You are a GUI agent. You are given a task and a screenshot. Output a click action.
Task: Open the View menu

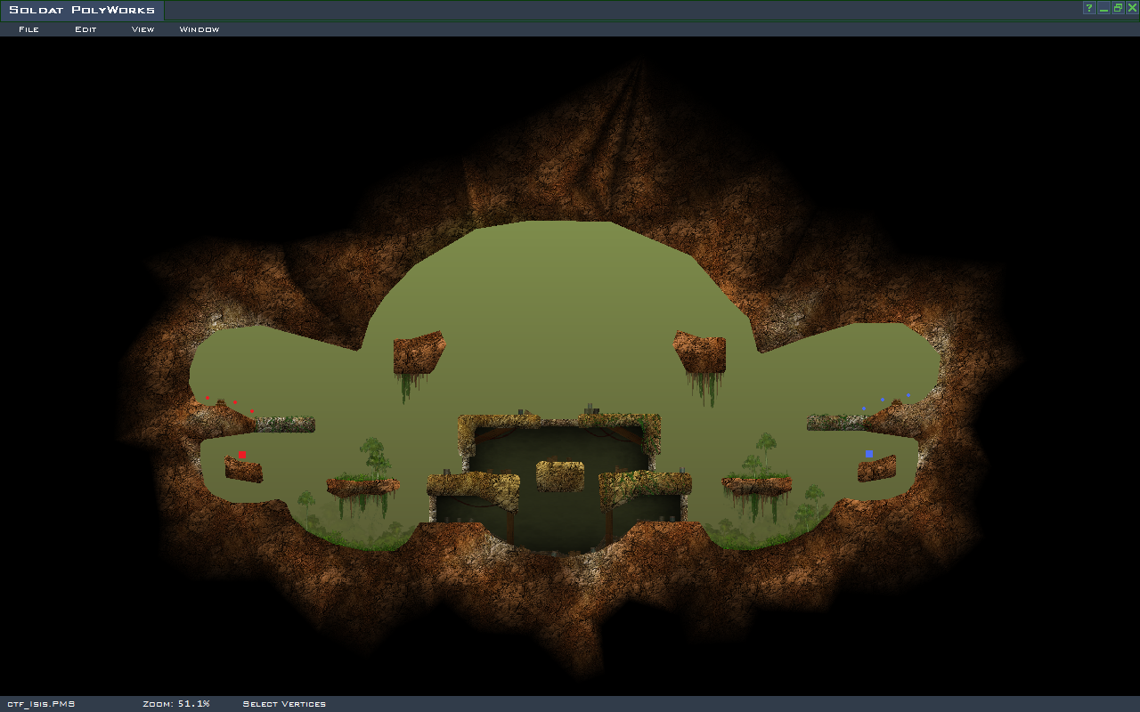[x=142, y=29]
